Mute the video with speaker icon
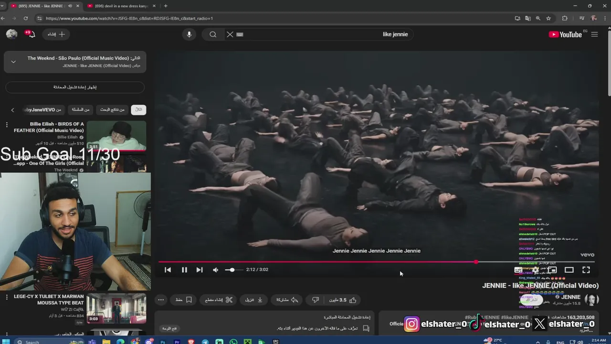Screen dimensions: 611x344 pyautogui.click(x=215, y=269)
